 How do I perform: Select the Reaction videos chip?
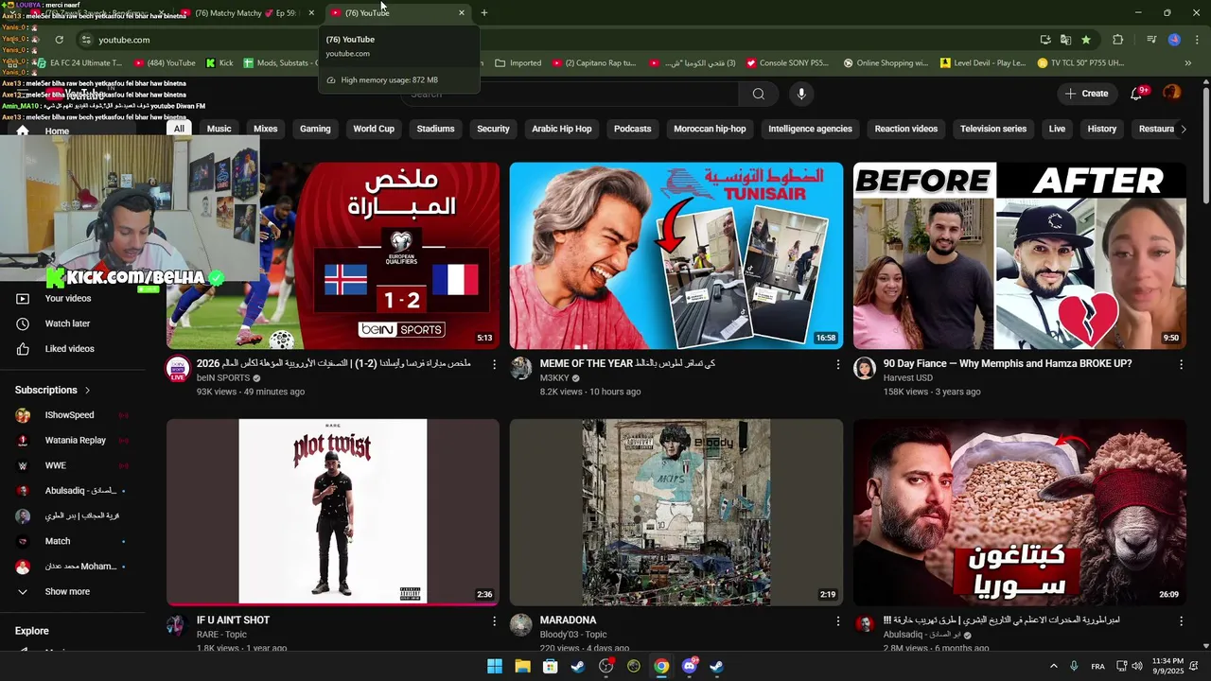pos(906,129)
